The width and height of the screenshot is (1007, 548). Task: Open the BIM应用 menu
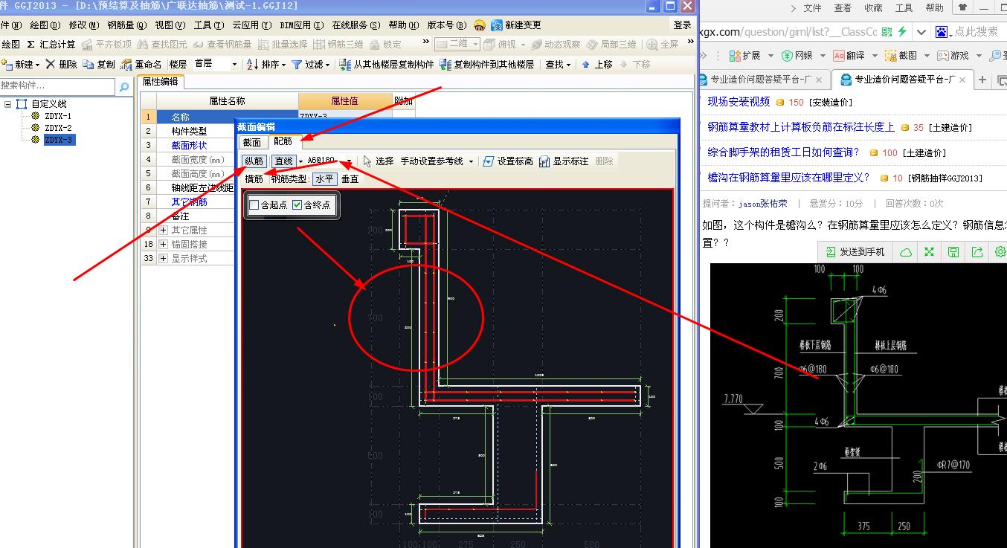(302, 25)
